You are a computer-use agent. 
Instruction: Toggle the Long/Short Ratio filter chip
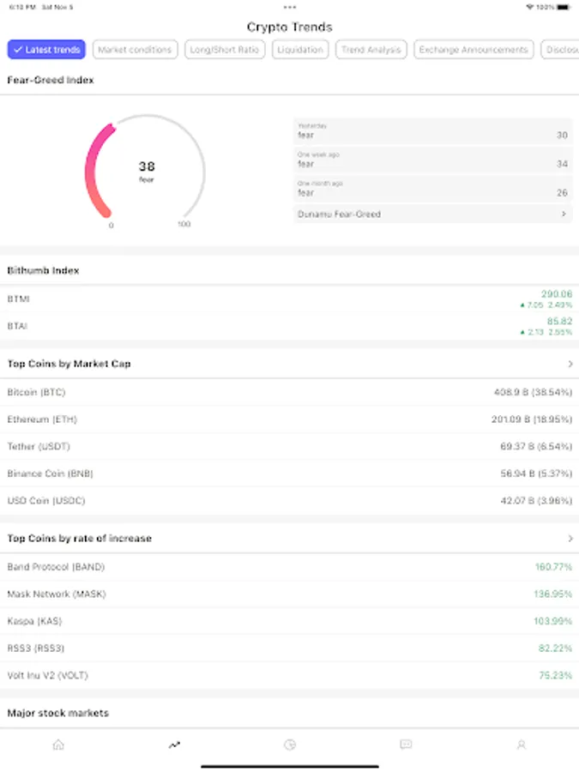pos(225,50)
